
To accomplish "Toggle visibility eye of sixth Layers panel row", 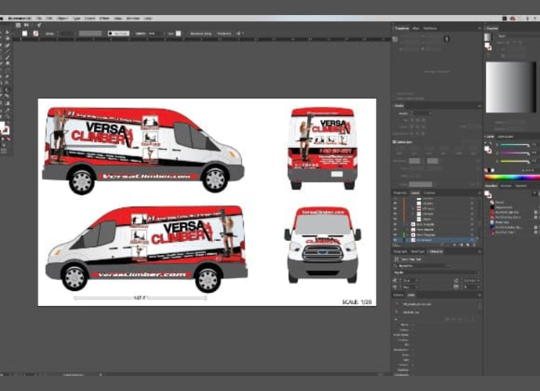I will [x=395, y=225].
